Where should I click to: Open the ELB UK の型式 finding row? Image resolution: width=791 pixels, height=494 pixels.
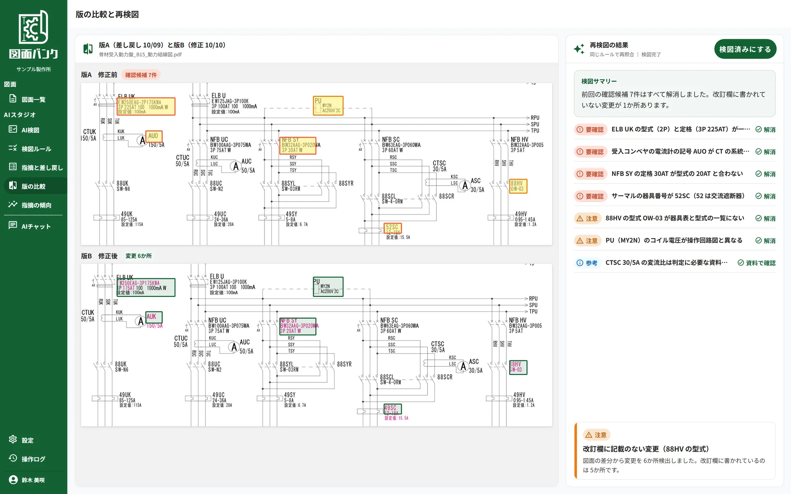[675, 129]
